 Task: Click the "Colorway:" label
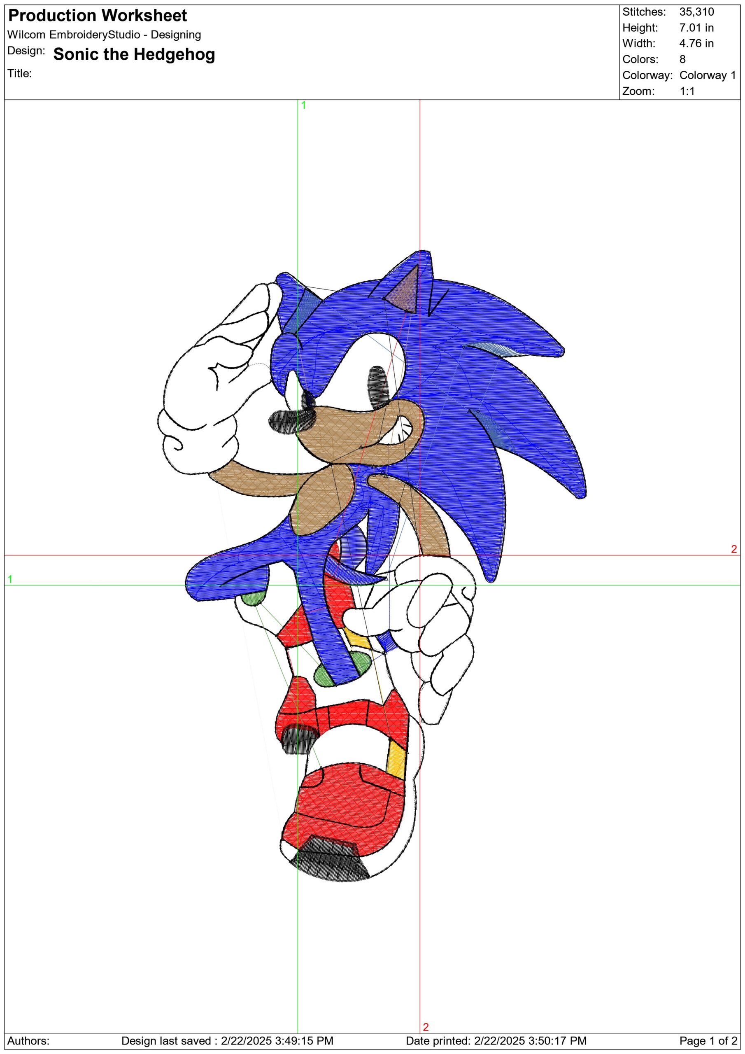pyautogui.click(x=647, y=75)
